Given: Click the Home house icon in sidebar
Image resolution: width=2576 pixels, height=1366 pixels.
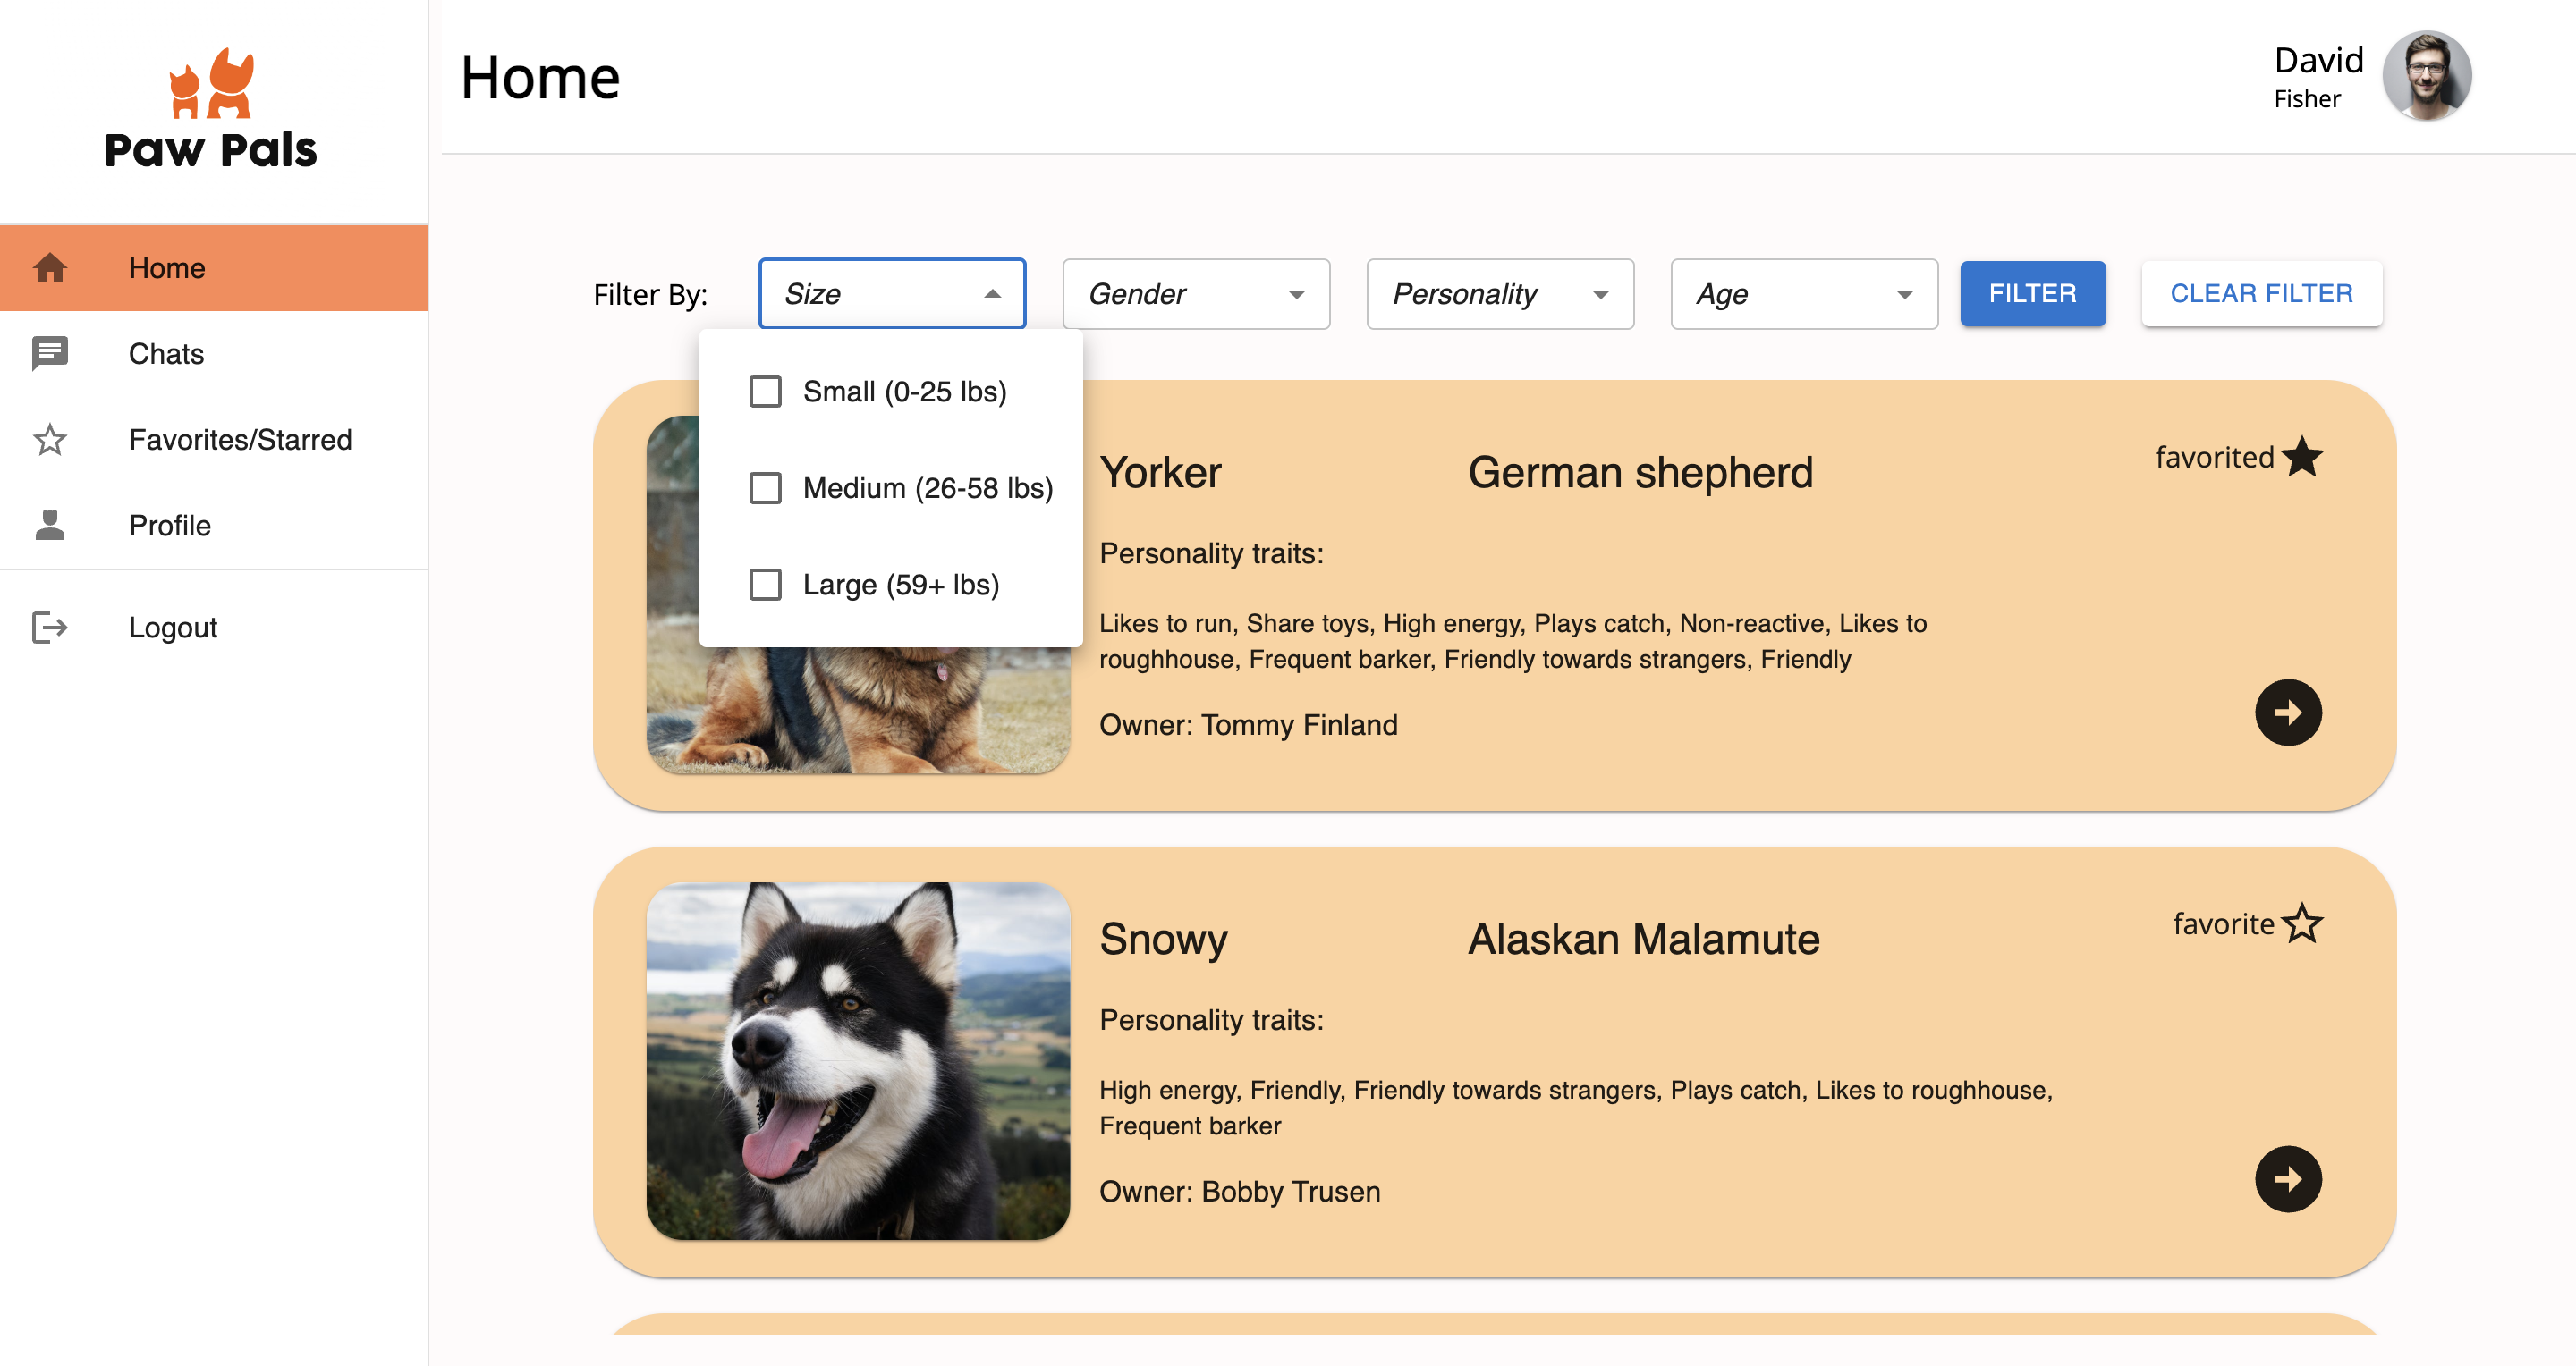Looking at the screenshot, I should pos(50,268).
